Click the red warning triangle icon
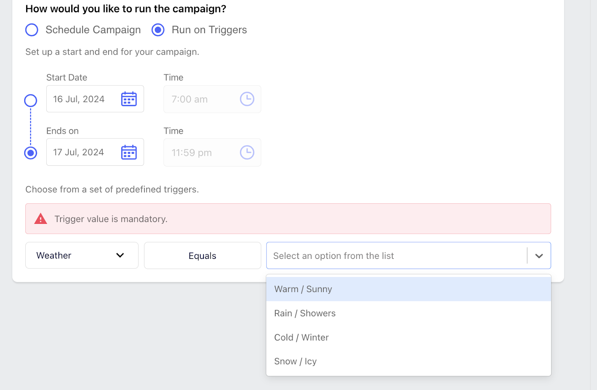Screen dimensions: 597x390 pos(41,219)
